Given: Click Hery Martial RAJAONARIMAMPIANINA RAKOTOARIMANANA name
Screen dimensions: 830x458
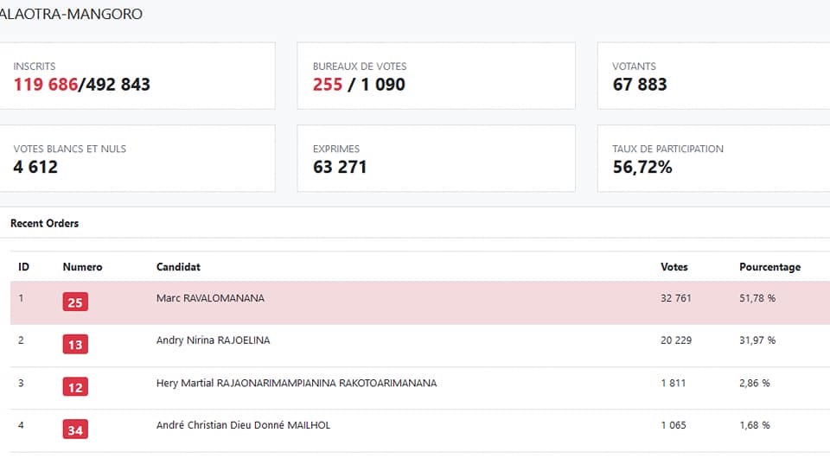Looking at the screenshot, I should tap(297, 383).
